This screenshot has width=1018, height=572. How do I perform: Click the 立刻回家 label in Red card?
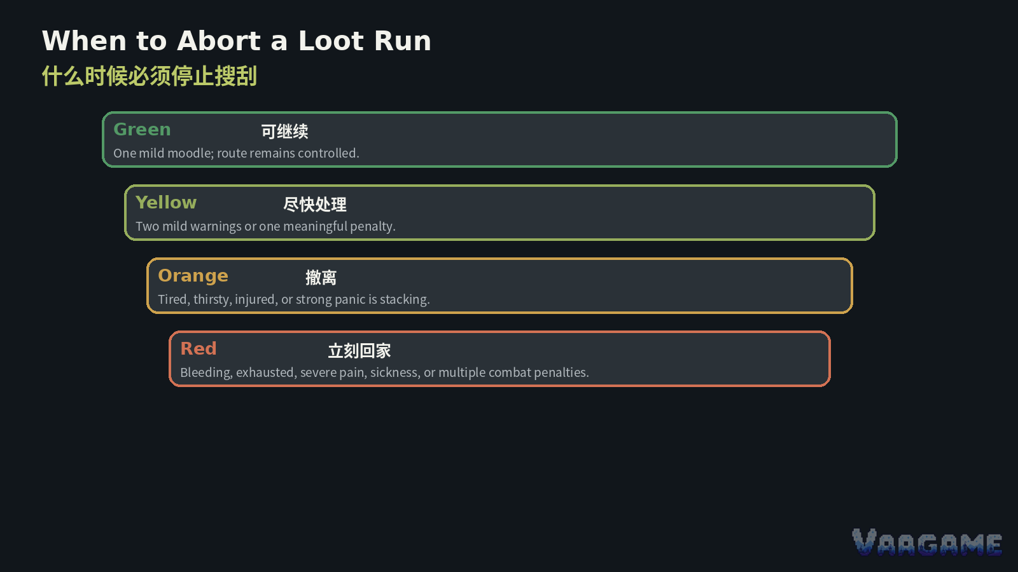(x=359, y=351)
